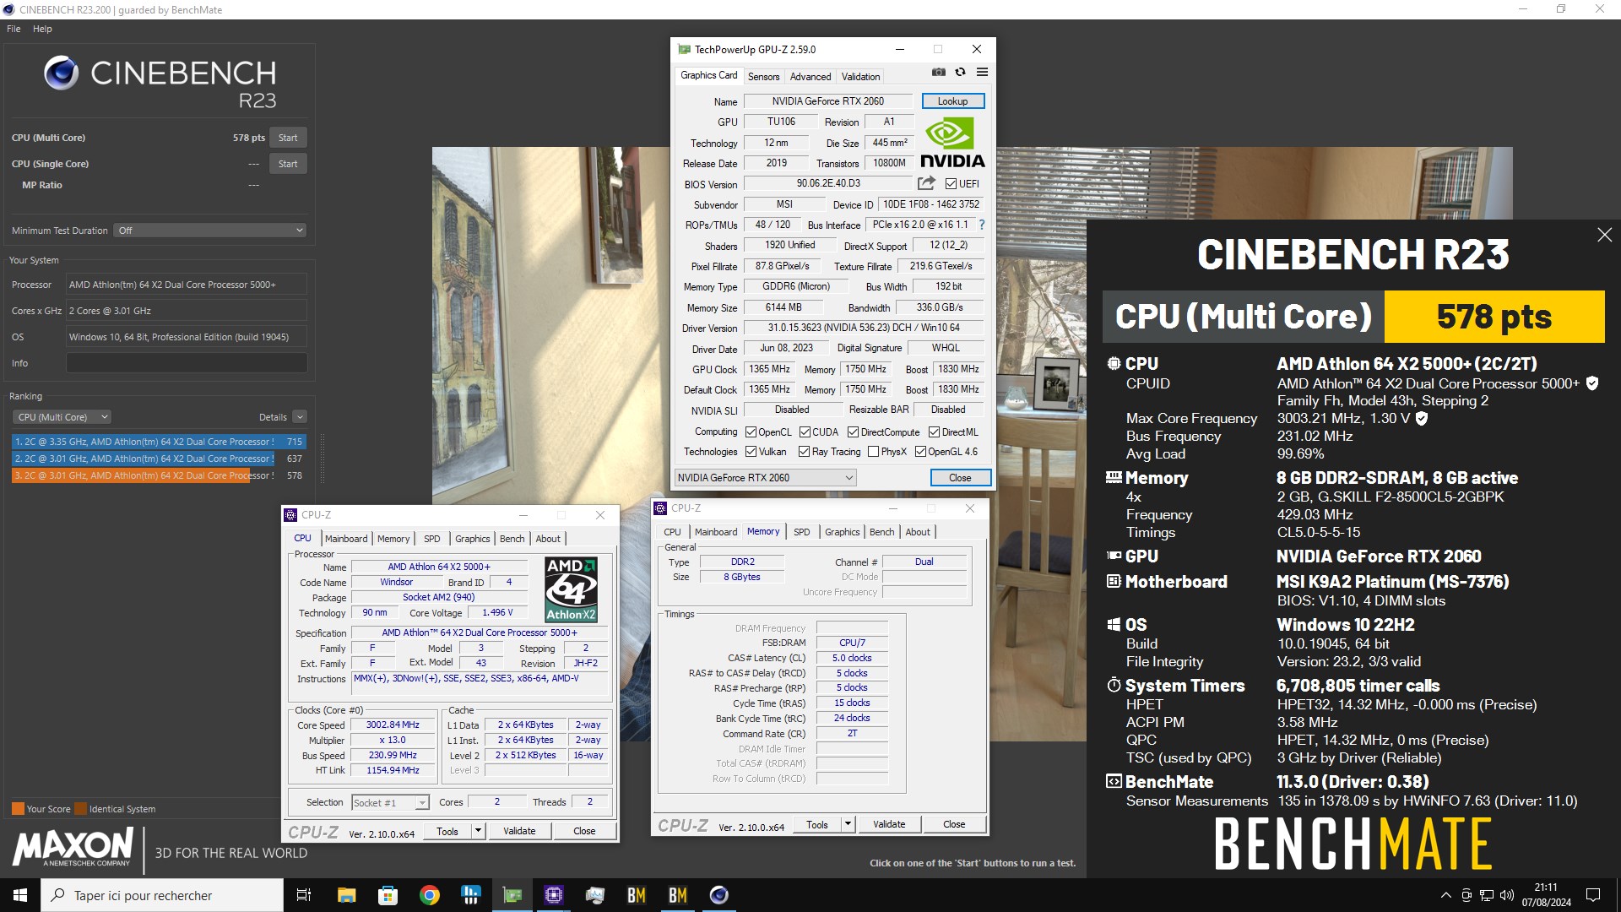This screenshot has height=912, width=1621.
Task: Open the notification center
Action: (1593, 895)
